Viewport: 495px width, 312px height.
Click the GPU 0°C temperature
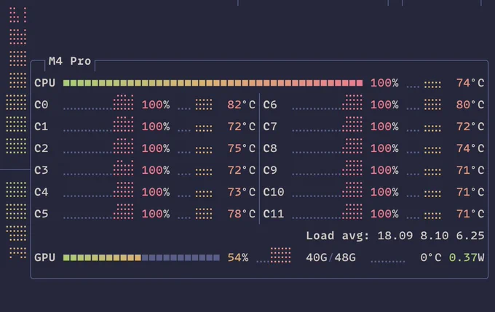[x=431, y=257]
